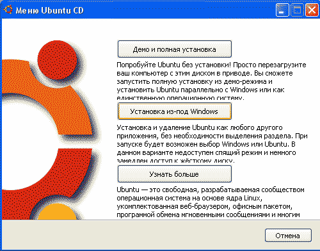Click window title "Меню Ubuntu CD"
320x251 pixels.
(x=49, y=10)
